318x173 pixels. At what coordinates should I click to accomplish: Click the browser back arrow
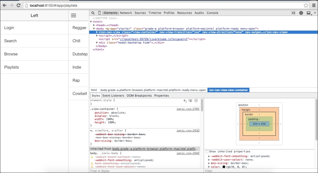click(4, 5)
